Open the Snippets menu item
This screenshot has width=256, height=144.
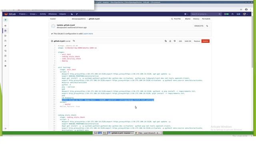63,14
